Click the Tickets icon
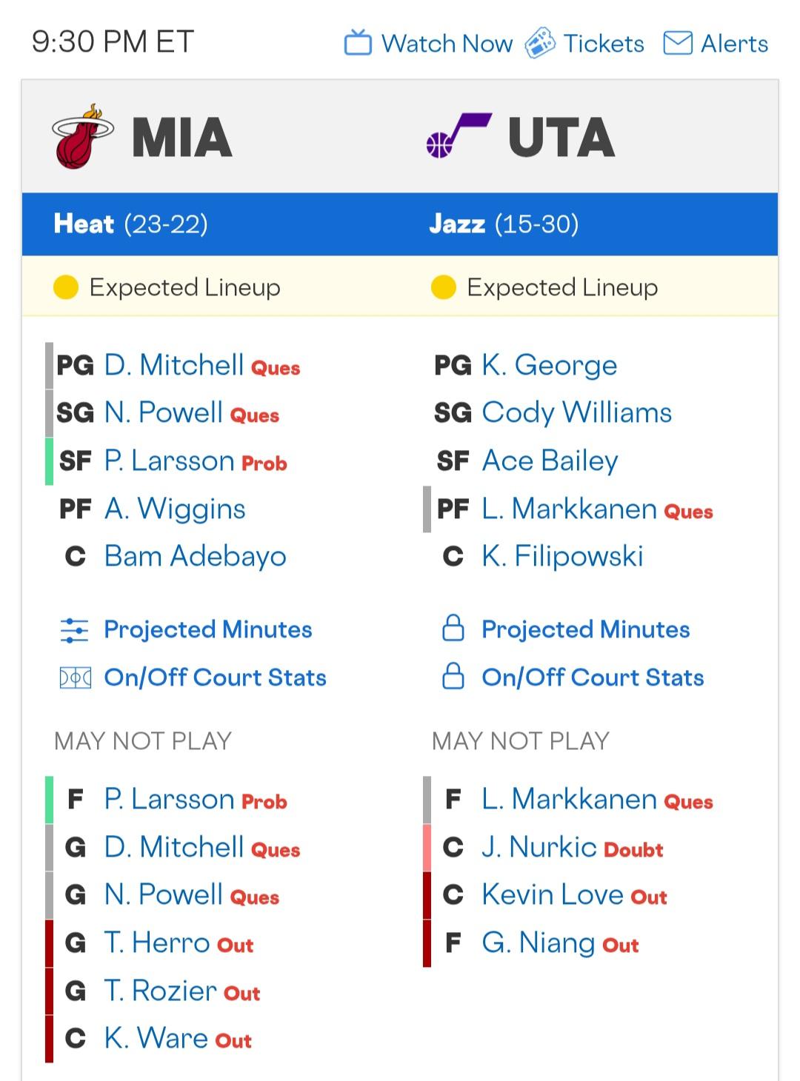 [x=540, y=43]
